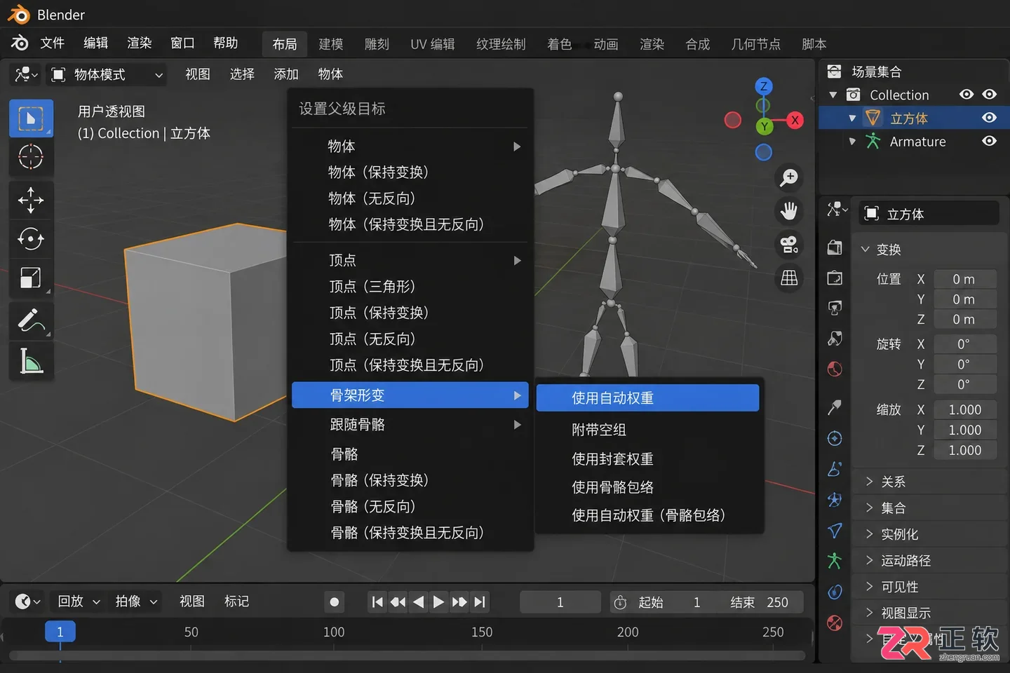Select the box select tool
This screenshot has height=673, width=1010.
[x=31, y=118]
